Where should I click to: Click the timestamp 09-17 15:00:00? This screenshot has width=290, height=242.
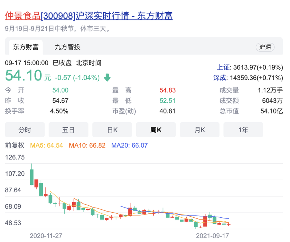click(26, 63)
